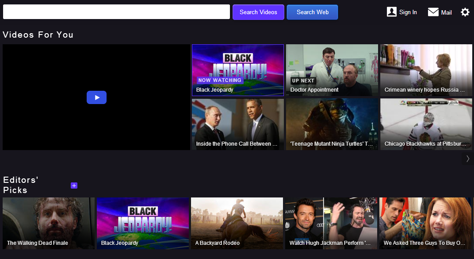Open the A Backyard Rodeo video
The height and width of the screenshot is (259, 474).
237,223
